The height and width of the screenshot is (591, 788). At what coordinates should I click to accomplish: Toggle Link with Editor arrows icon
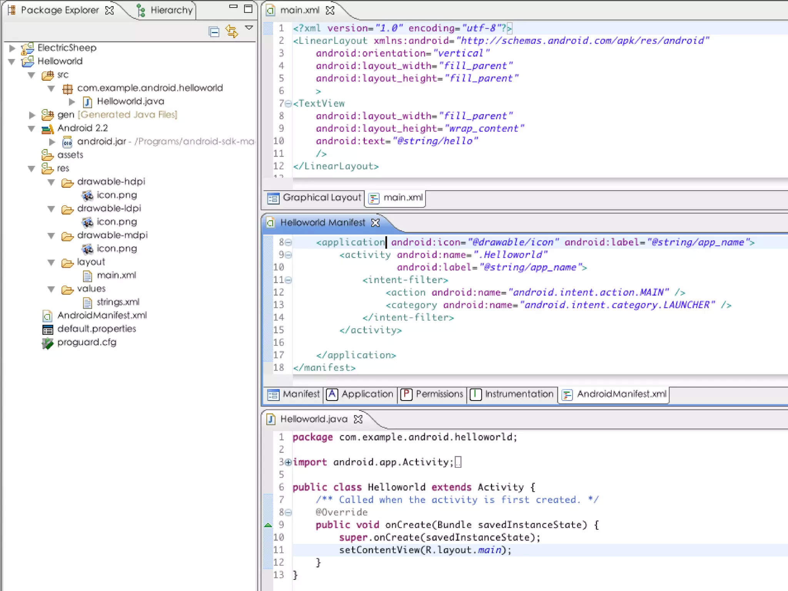232,31
